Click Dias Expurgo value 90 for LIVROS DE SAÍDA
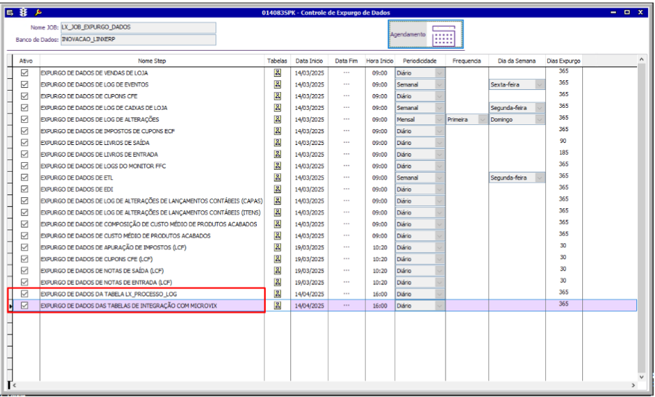Viewport: 655px width, 397px height. coord(563,141)
